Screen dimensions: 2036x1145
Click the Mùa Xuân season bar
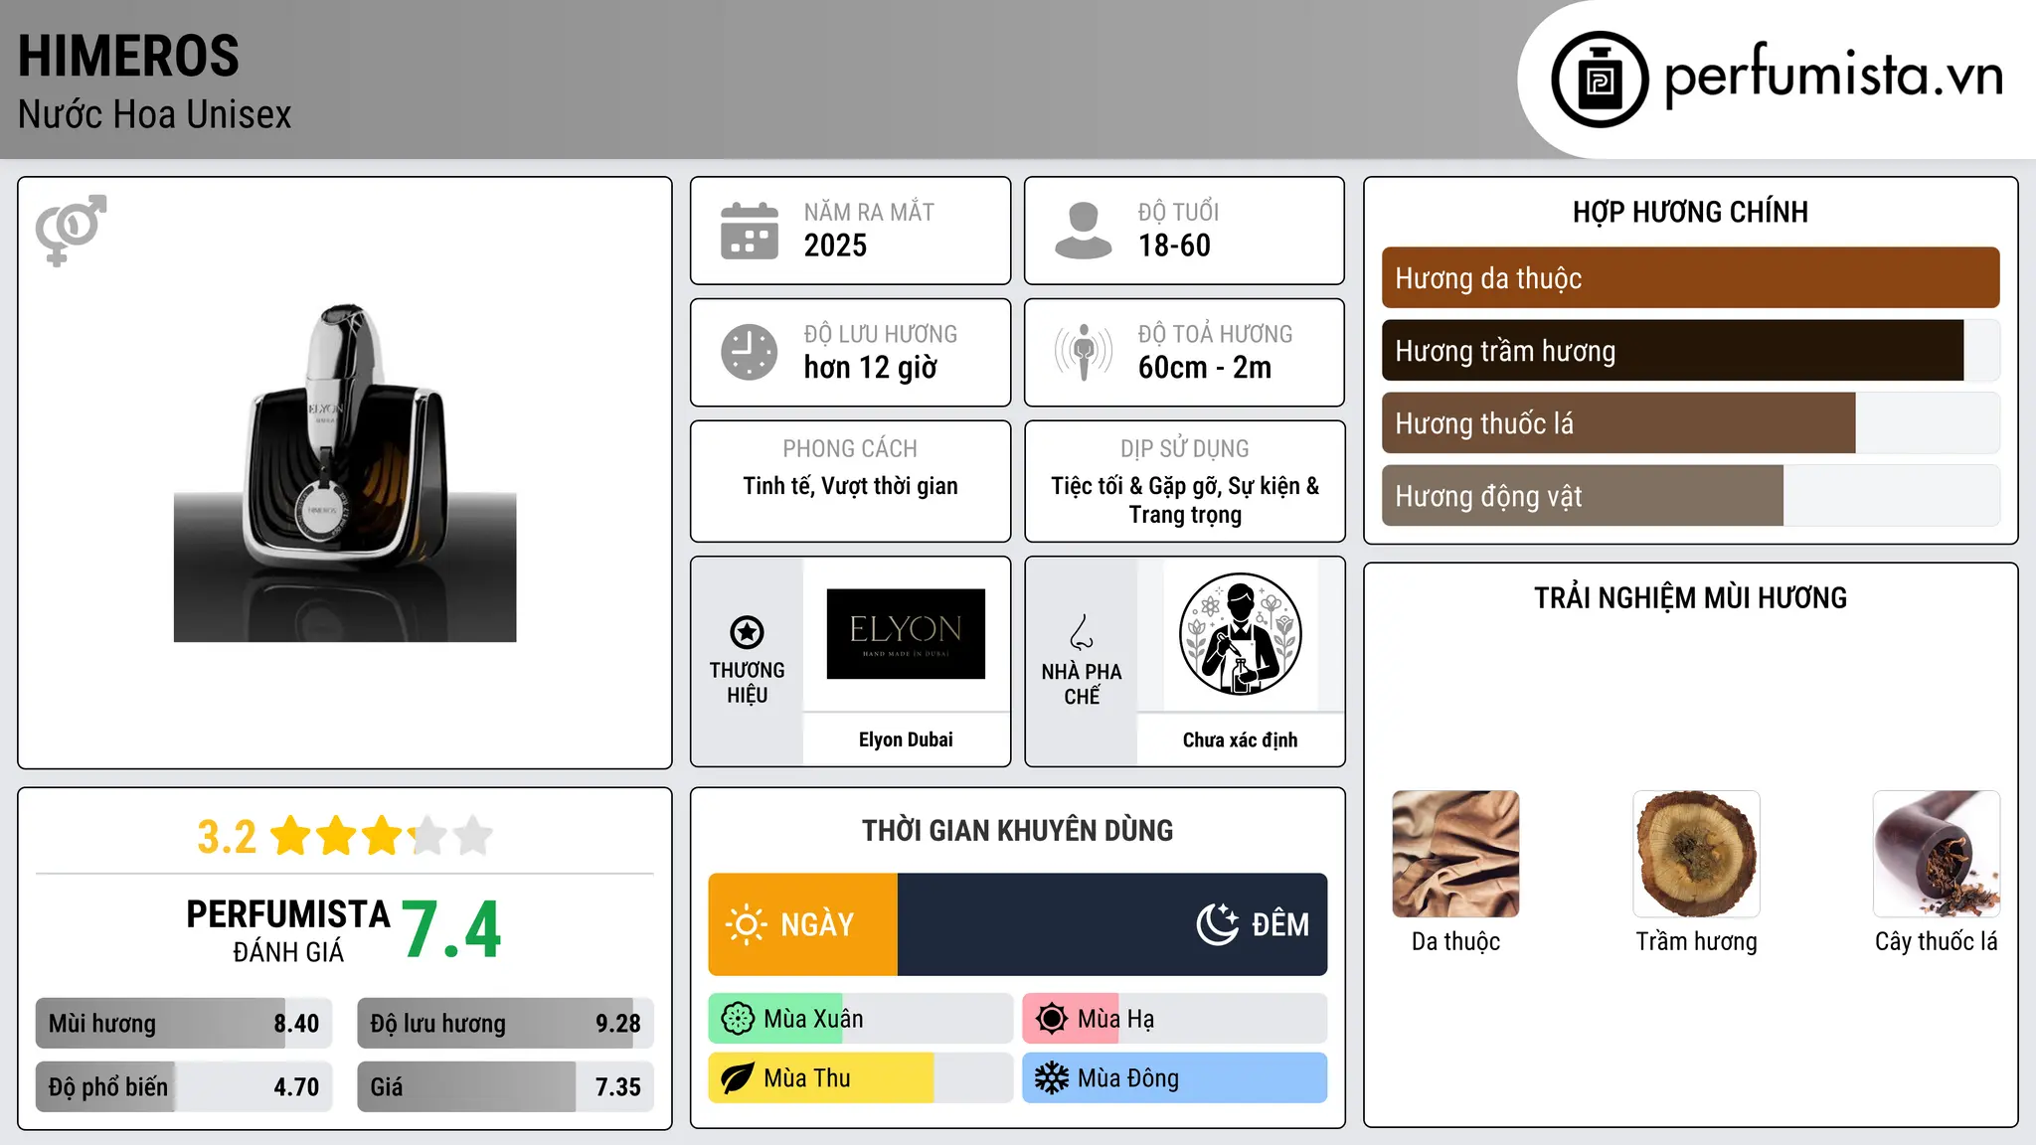(861, 1019)
